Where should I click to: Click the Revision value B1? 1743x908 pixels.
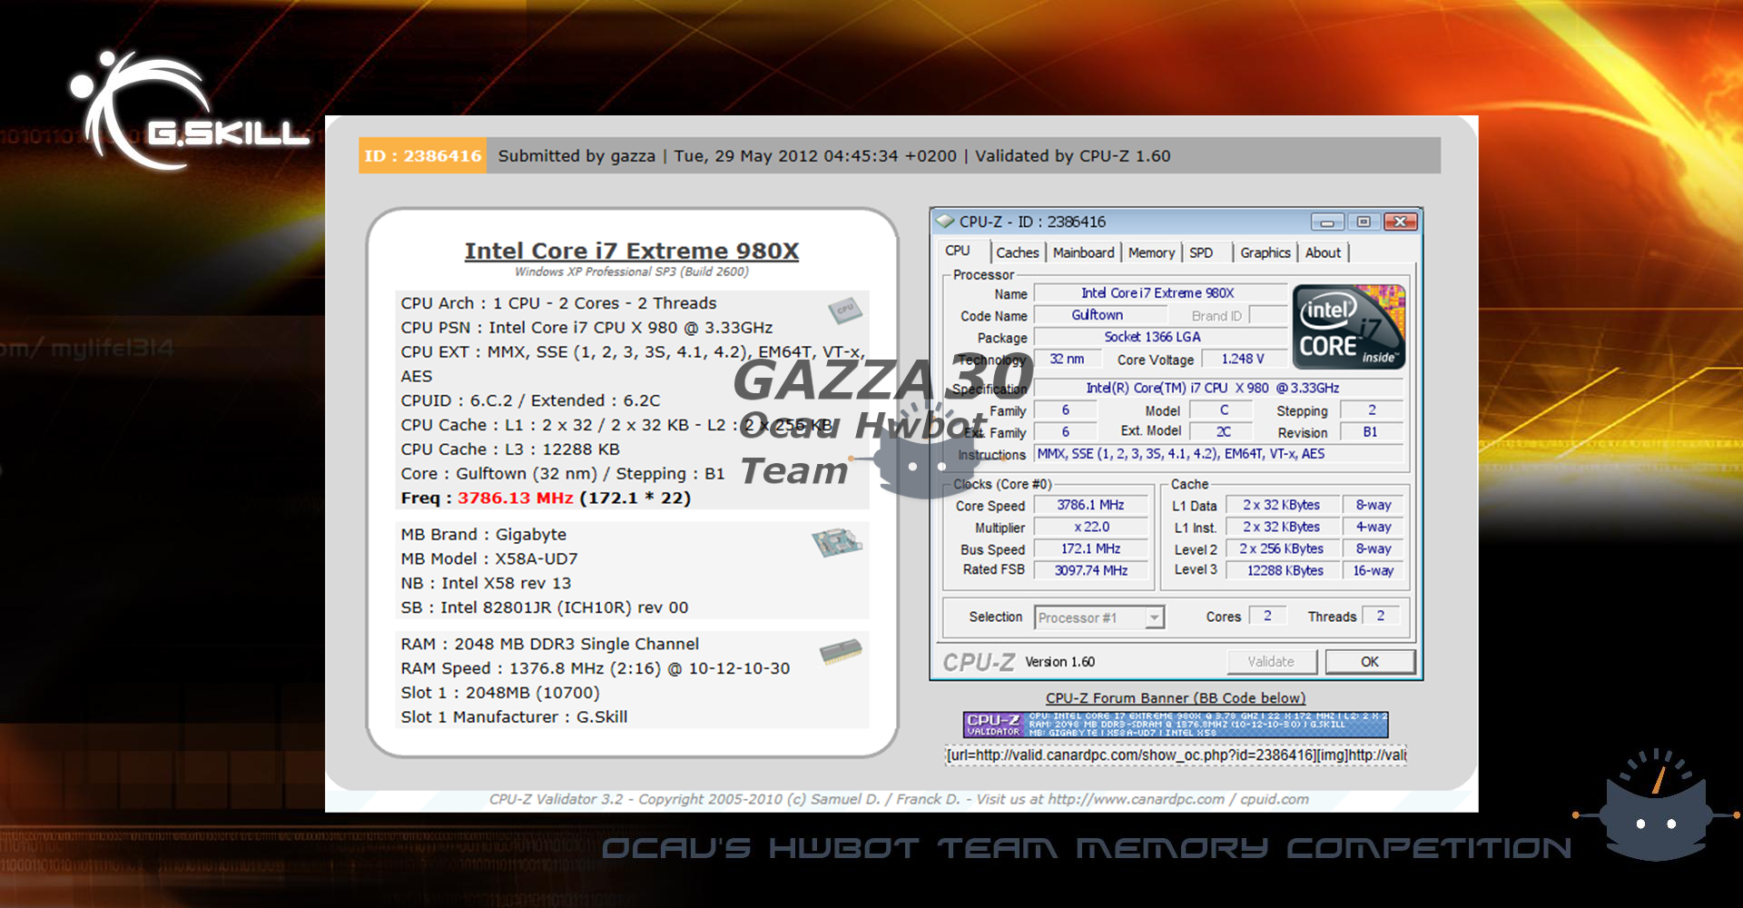tap(1371, 432)
